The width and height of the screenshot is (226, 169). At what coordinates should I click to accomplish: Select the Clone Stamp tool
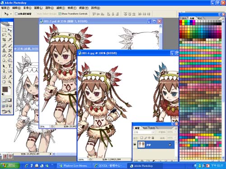(4, 50)
